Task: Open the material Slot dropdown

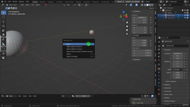Action: 66,96
